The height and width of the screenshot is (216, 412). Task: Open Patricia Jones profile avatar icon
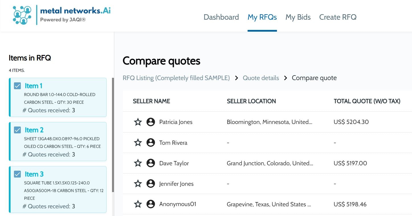151,122
